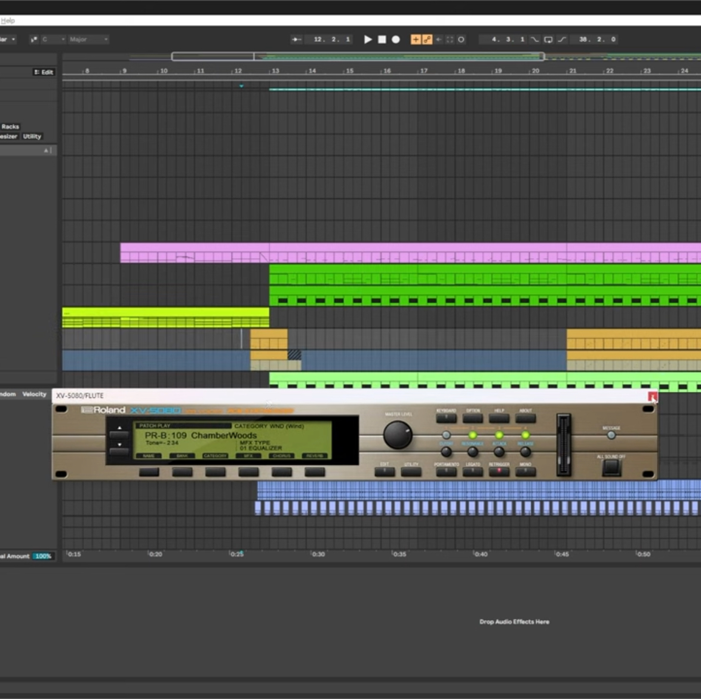Stop playback with the Stop button

coord(382,39)
